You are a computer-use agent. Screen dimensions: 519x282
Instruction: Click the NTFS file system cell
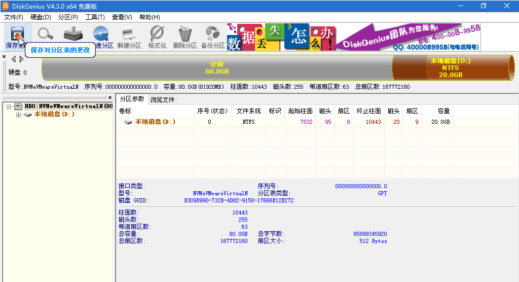click(248, 122)
